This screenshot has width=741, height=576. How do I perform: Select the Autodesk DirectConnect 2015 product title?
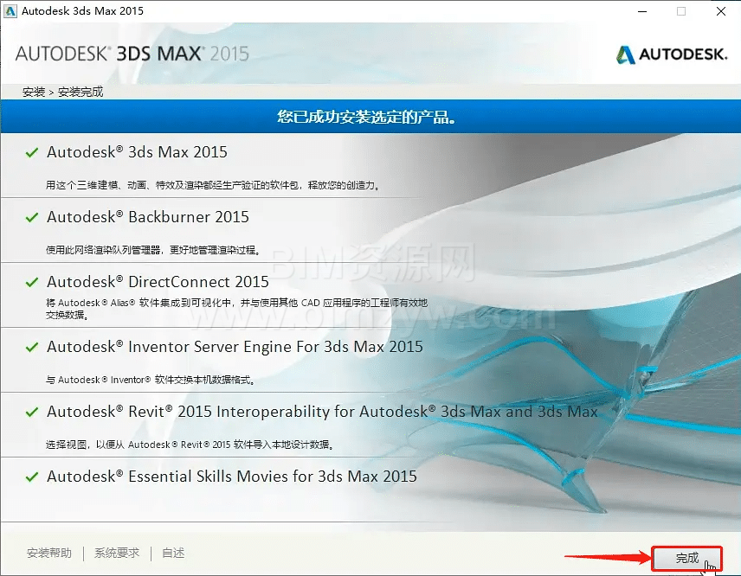tap(158, 282)
